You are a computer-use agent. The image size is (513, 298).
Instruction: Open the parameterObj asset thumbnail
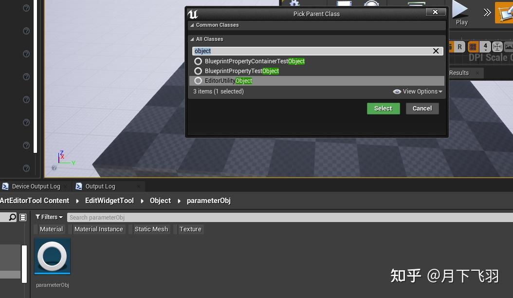(52, 256)
